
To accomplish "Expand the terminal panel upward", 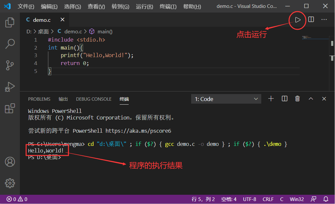I will pos(311,98).
